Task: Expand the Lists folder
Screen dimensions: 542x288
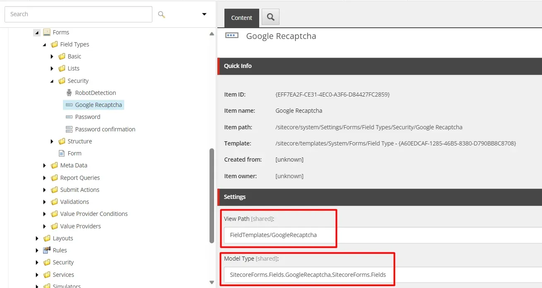Action: tap(52, 68)
